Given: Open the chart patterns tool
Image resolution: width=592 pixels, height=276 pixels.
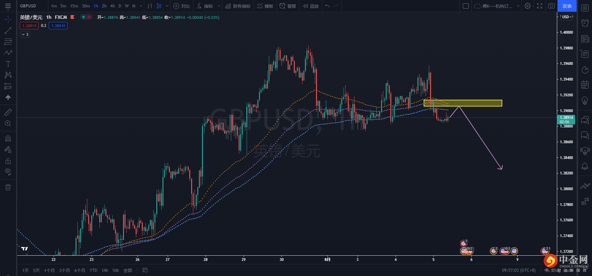Looking at the screenshot, I should [x=8, y=75].
